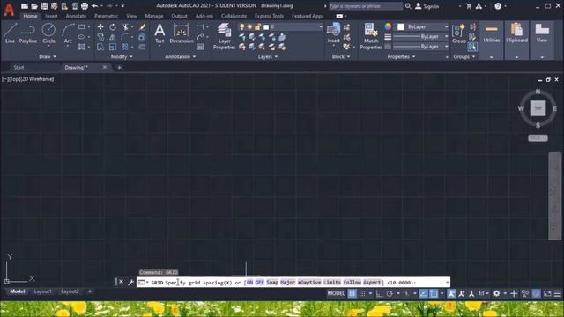Click Sign In button
This screenshot has width=564, height=317.
point(427,6)
